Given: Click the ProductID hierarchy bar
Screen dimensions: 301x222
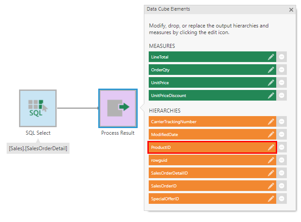Looking at the screenshot, I should click(204, 148).
